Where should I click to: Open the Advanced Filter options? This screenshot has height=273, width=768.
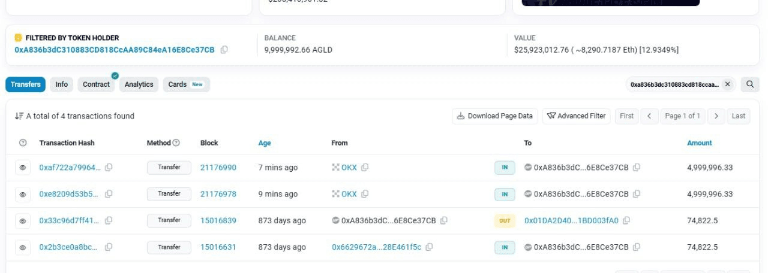577,116
